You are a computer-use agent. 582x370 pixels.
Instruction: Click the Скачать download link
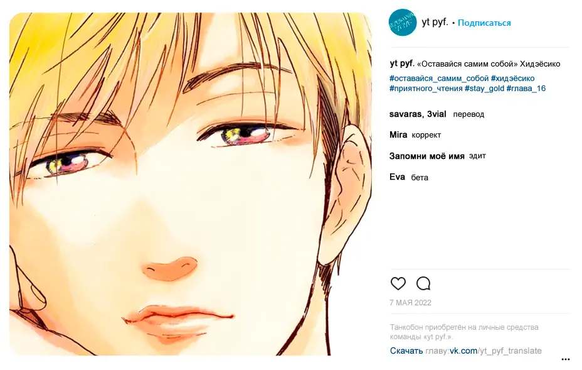(x=406, y=351)
